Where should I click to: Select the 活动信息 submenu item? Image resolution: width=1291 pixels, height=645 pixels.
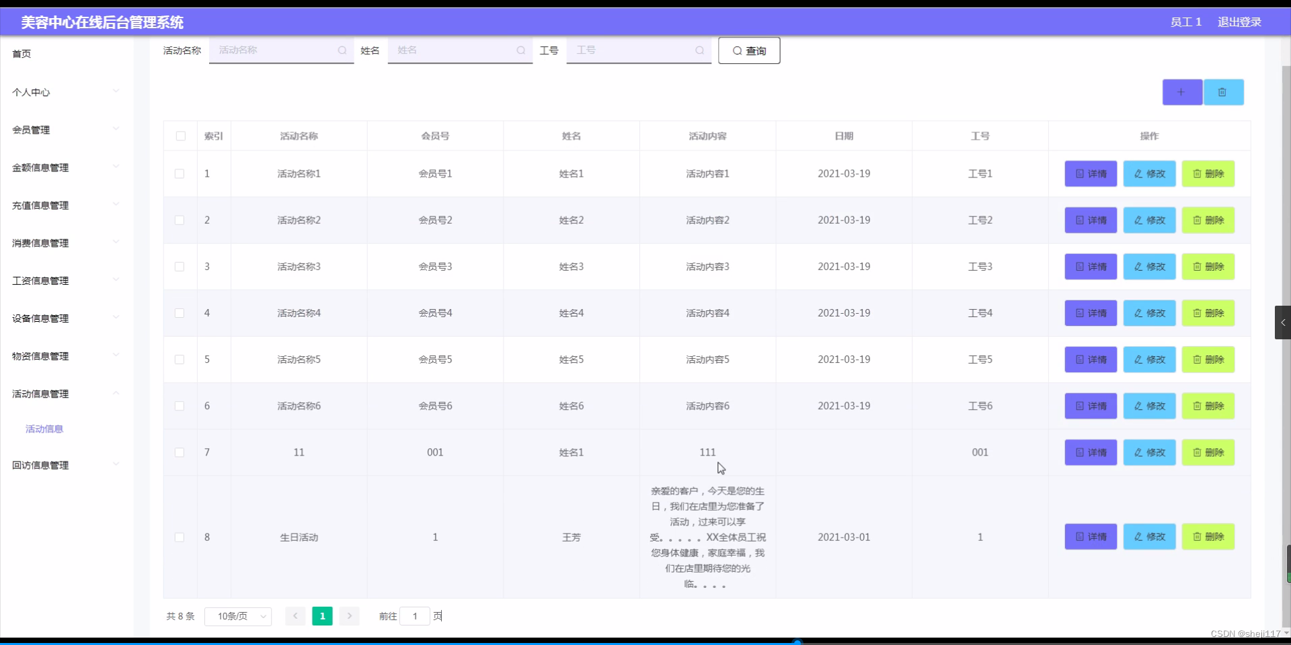(x=44, y=429)
